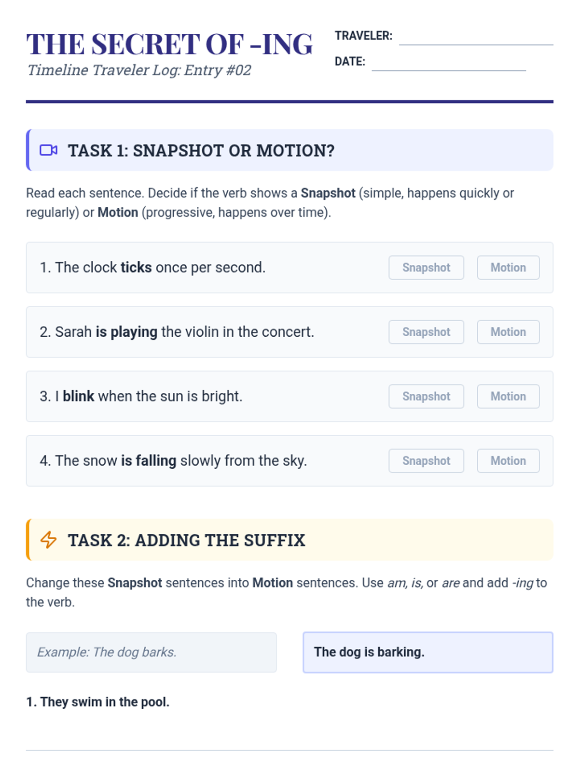Image resolution: width=579 pixels, height=773 pixels.
Task: Click the 'The Secret of -ING' title
Action: (169, 44)
